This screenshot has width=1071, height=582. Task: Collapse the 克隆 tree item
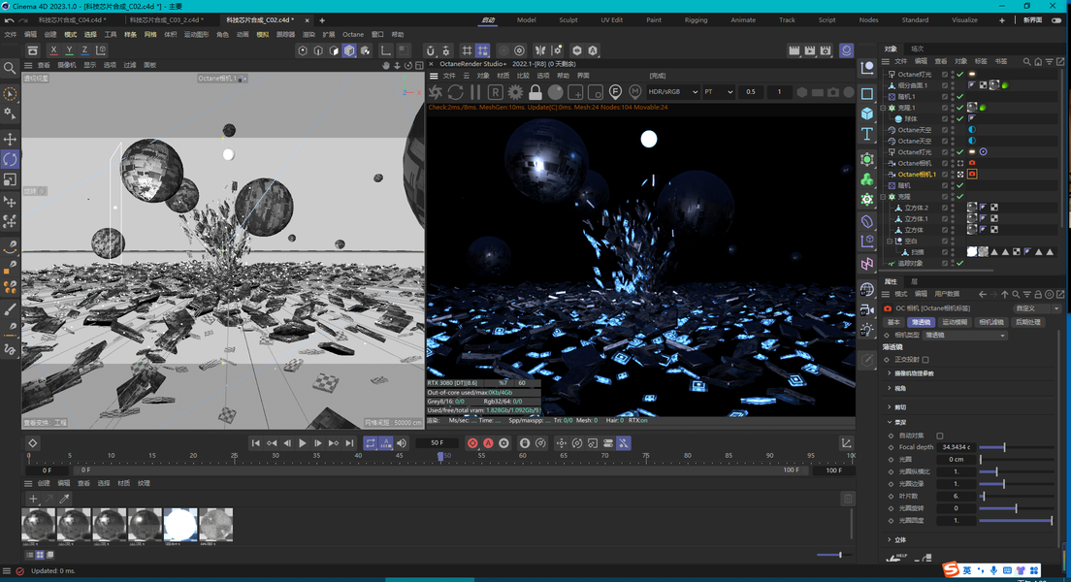tap(883, 197)
